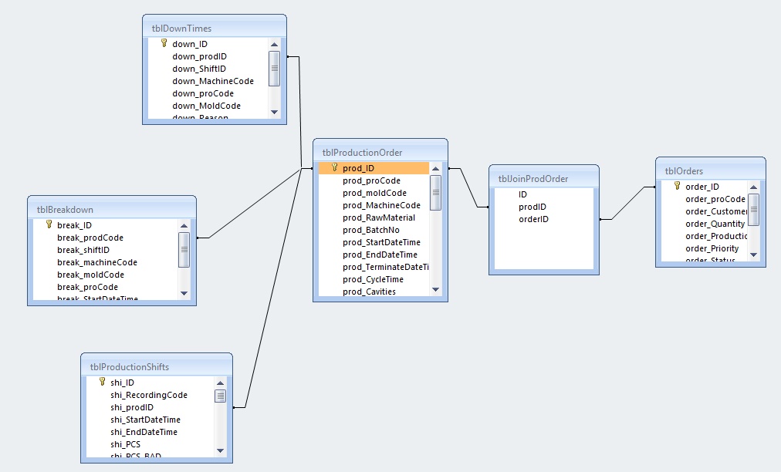Image resolution: width=781 pixels, height=472 pixels.
Task: Select the tblOrders table title bar
Action: [x=711, y=170]
